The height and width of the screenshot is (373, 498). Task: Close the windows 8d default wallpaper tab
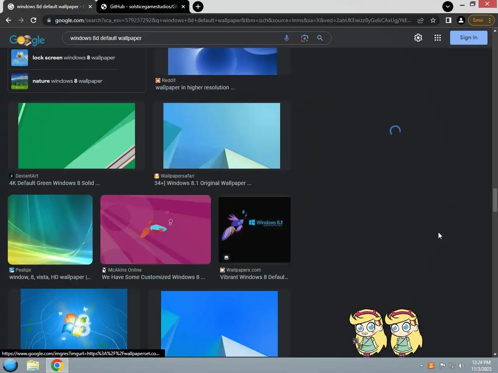point(90,7)
